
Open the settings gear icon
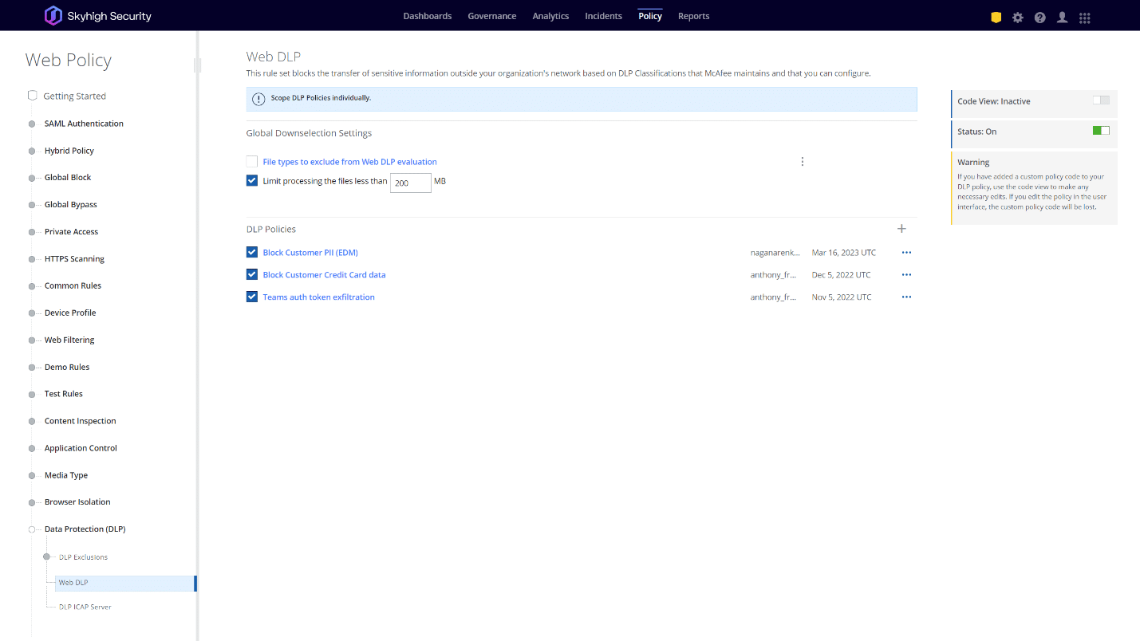[x=1017, y=17]
